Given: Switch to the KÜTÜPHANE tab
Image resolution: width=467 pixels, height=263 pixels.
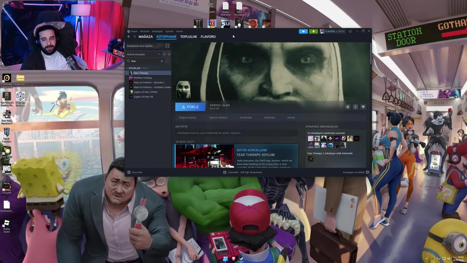Looking at the screenshot, I should click(x=166, y=37).
